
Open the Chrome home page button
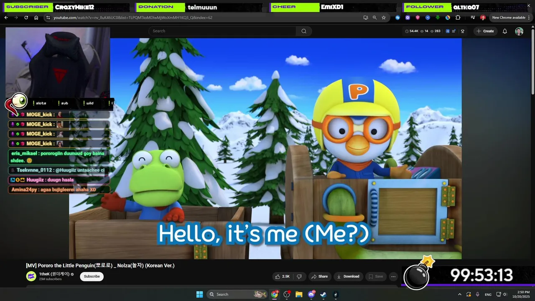(x=36, y=18)
